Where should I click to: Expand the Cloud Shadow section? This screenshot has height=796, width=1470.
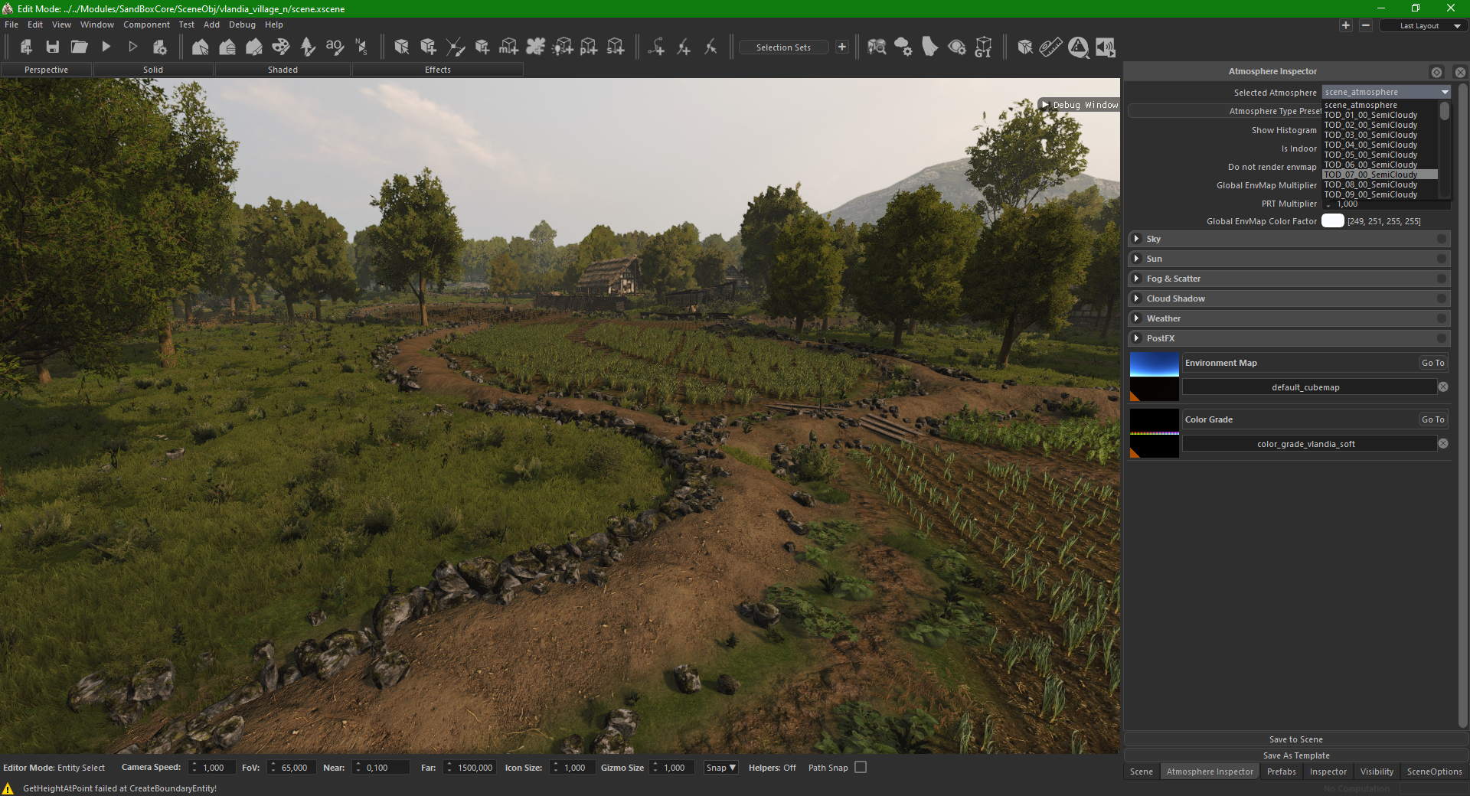coord(1137,298)
